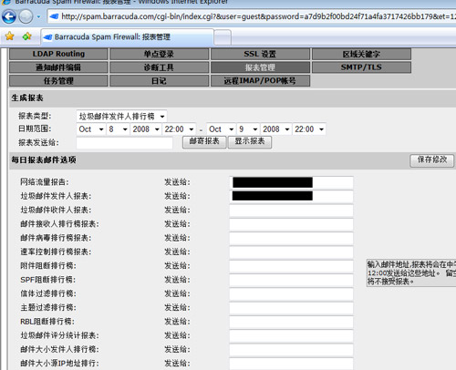Open the 报表管理 menu tab
The height and width of the screenshot is (370, 456).
pyautogui.click(x=260, y=67)
